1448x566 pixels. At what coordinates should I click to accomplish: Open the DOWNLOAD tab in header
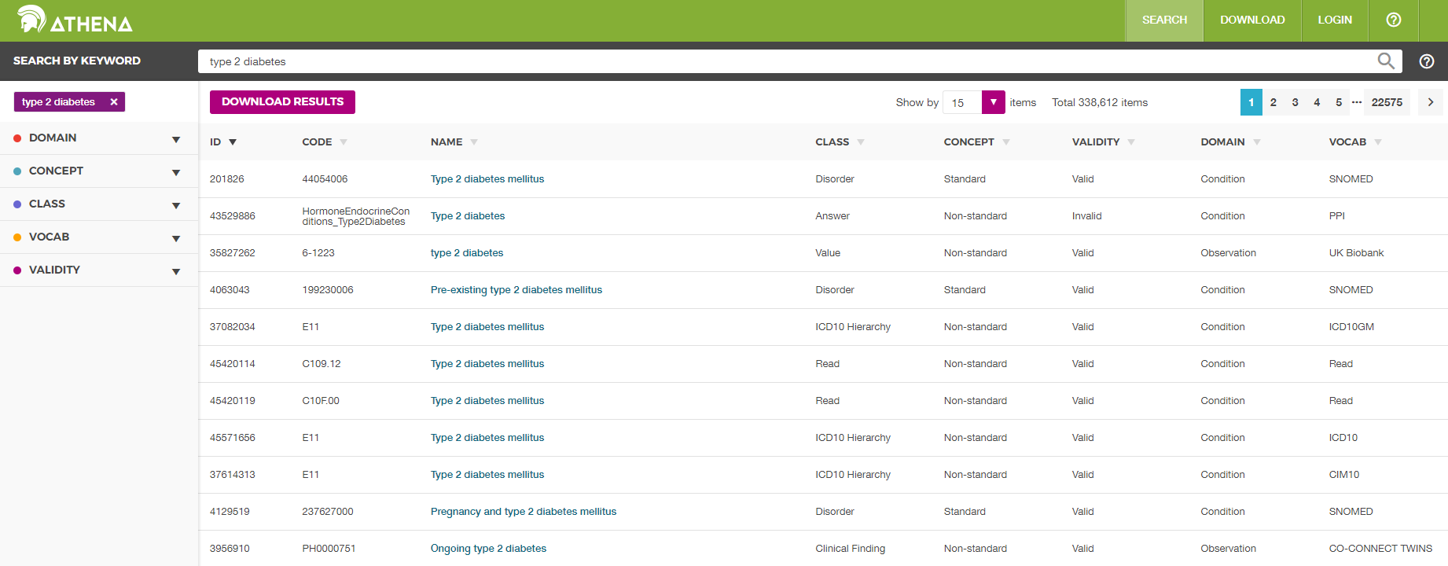click(x=1251, y=20)
